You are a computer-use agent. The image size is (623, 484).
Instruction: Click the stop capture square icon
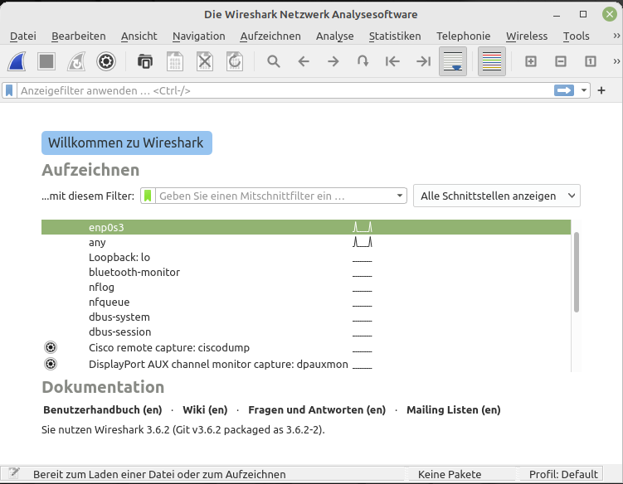coord(46,61)
